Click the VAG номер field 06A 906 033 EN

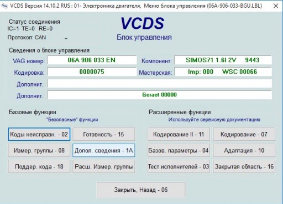92,60
